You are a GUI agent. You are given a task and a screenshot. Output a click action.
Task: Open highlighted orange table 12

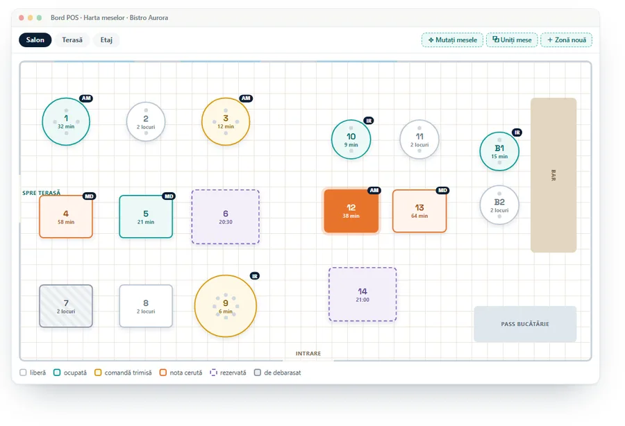351,211
